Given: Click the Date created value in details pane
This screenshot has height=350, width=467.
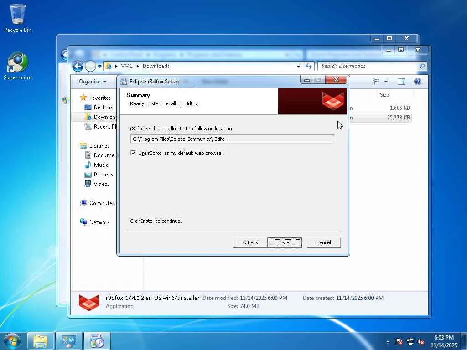Looking at the screenshot, I should click(x=359, y=298).
